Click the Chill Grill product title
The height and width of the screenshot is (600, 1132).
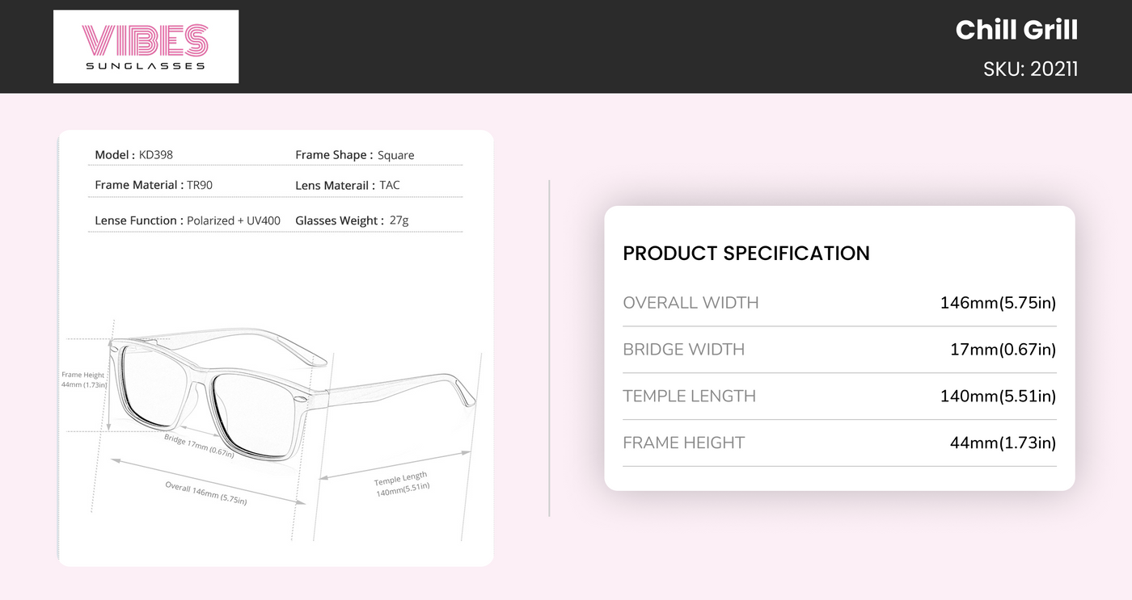point(1016,30)
